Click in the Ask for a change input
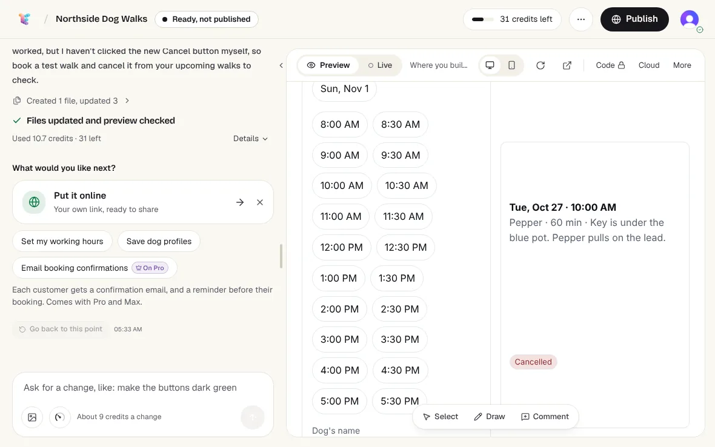715x447 pixels. pyautogui.click(x=143, y=388)
